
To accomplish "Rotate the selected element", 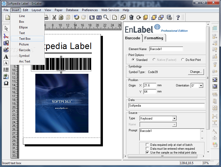I will 138,18.
